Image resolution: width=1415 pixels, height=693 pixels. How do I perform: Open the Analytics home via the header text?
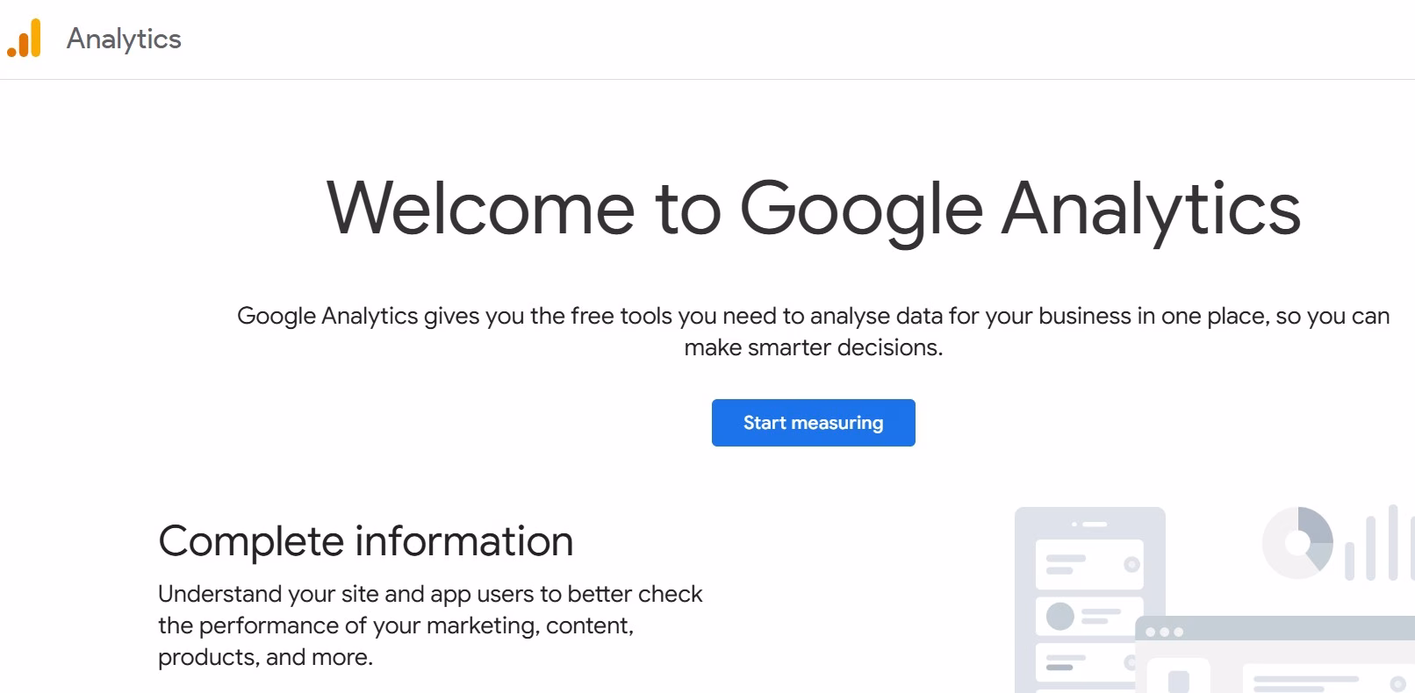(124, 39)
